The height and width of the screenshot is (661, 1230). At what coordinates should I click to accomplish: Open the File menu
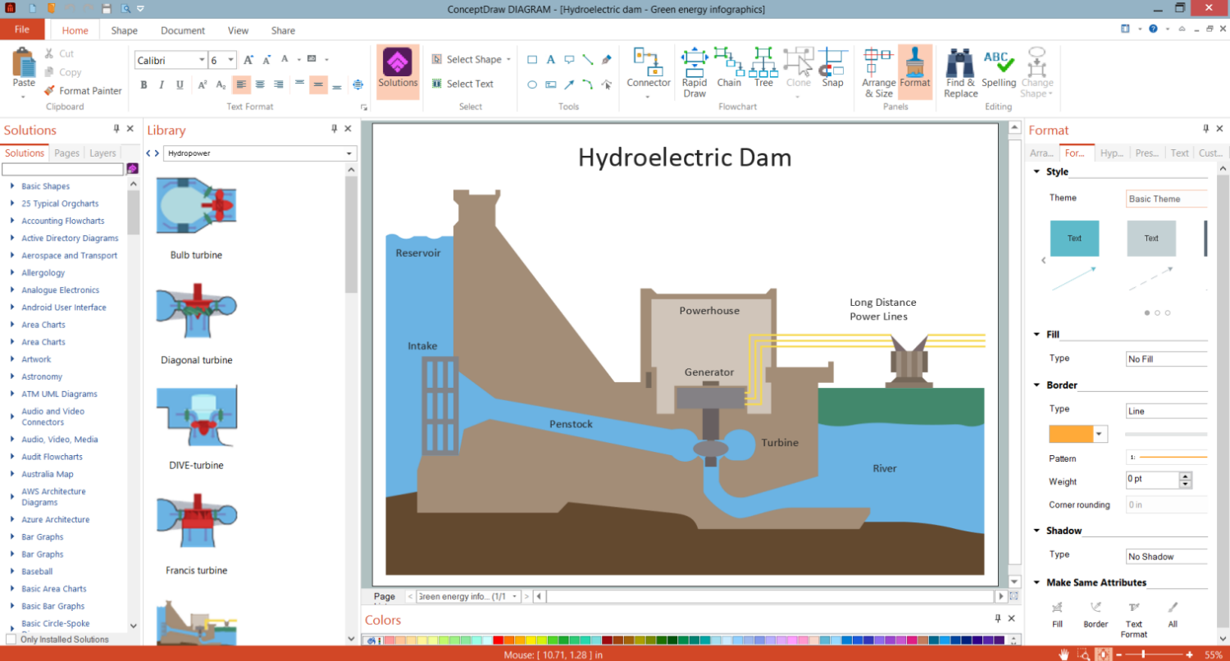pos(22,30)
